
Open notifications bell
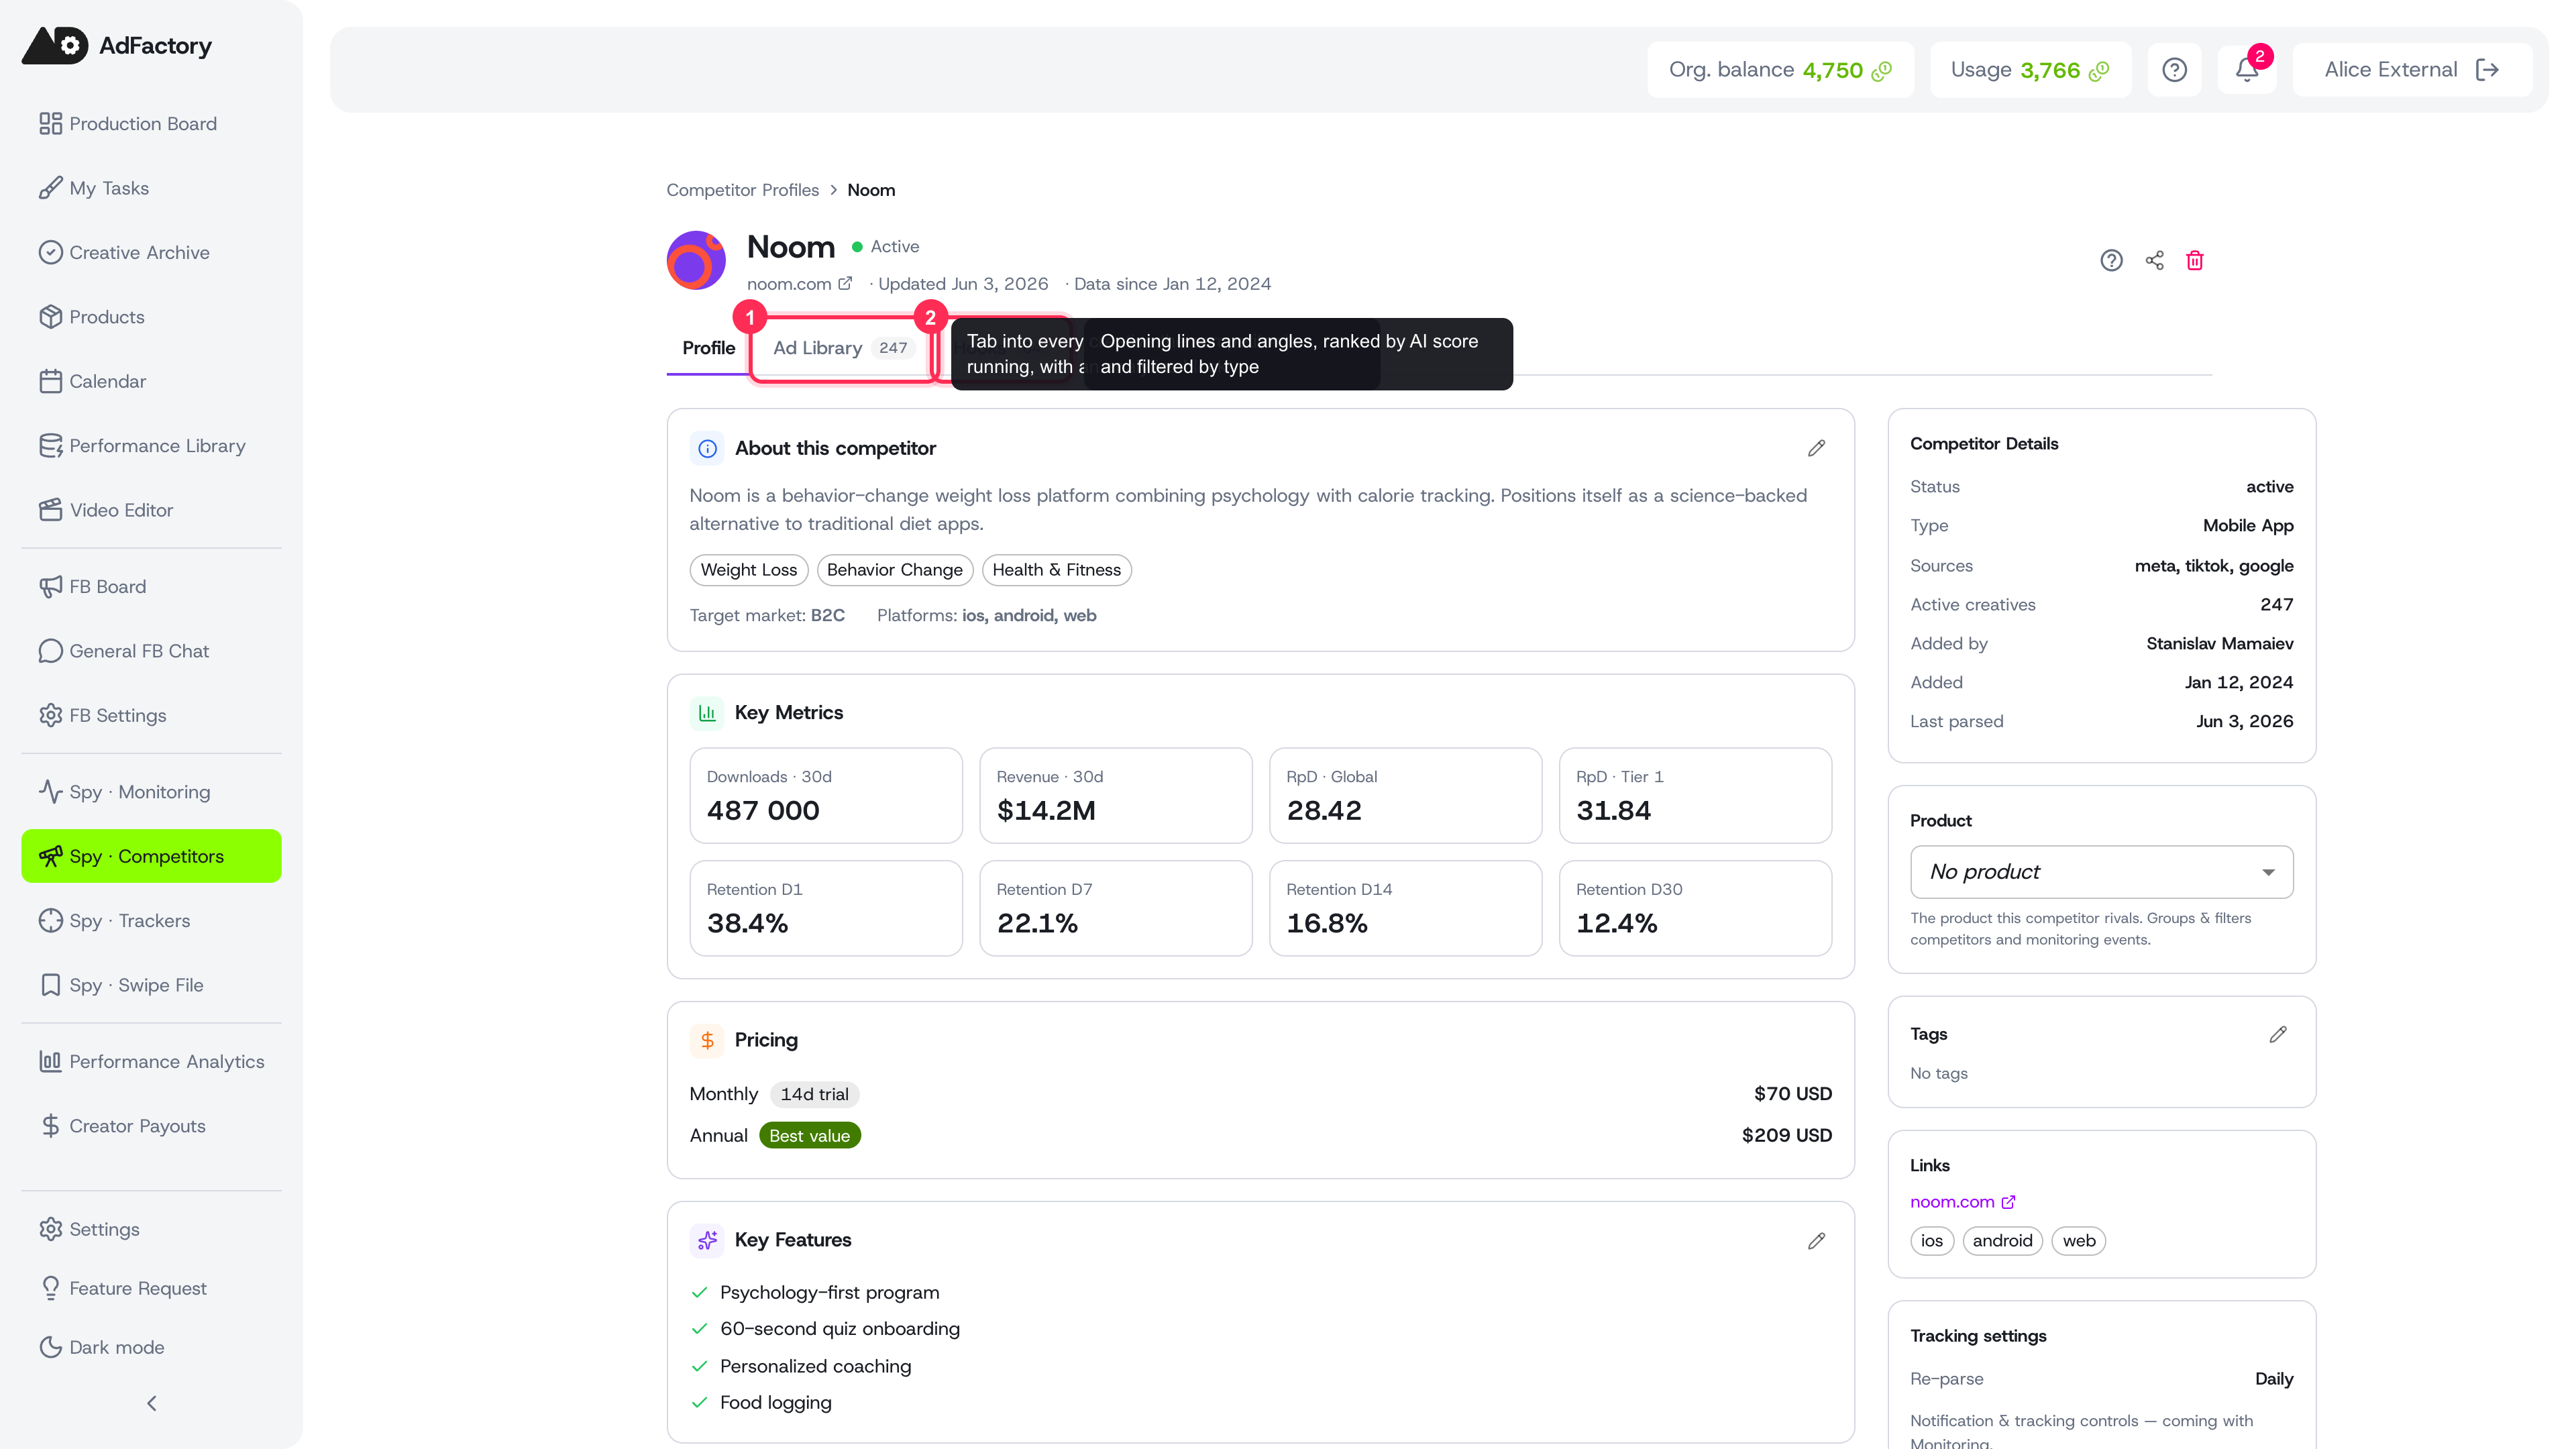click(2247, 70)
